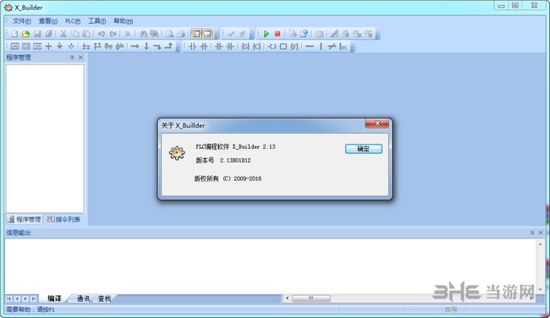
Task: Open the 查看(V) menu
Action: (48, 21)
